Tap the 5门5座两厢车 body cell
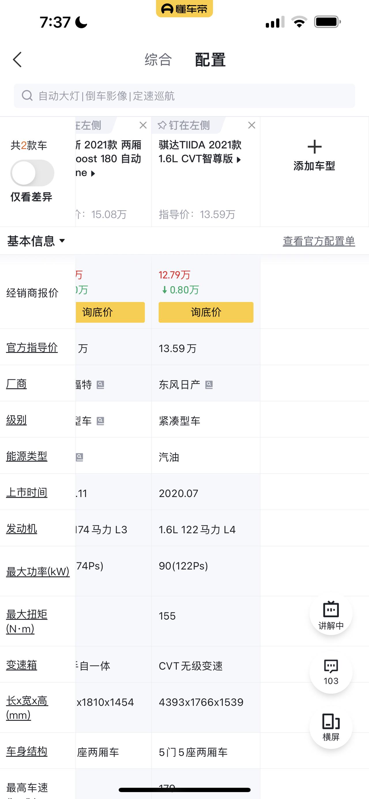The width and height of the screenshot is (369, 799). click(193, 752)
